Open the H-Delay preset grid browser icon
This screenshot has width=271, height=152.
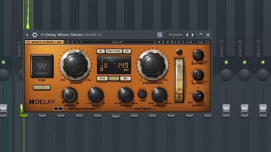160,35
